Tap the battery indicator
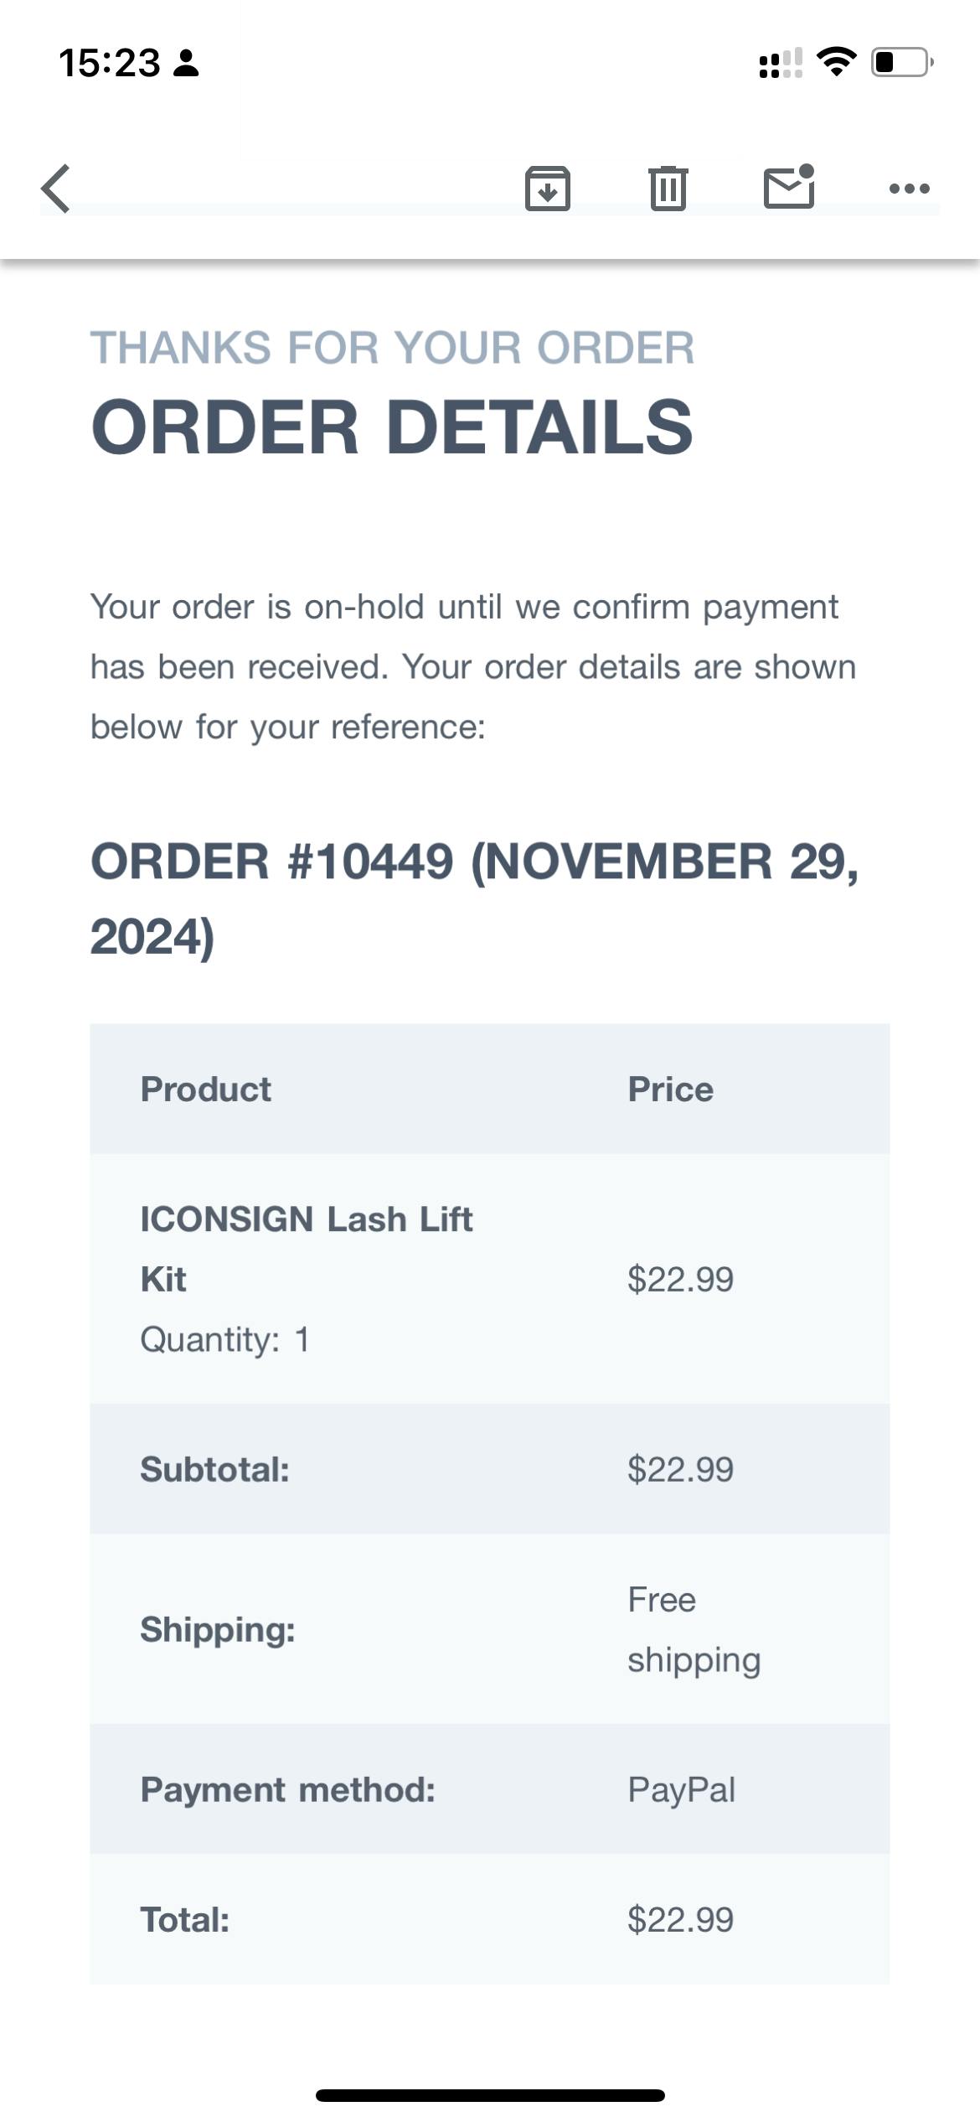 coord(901,62)
